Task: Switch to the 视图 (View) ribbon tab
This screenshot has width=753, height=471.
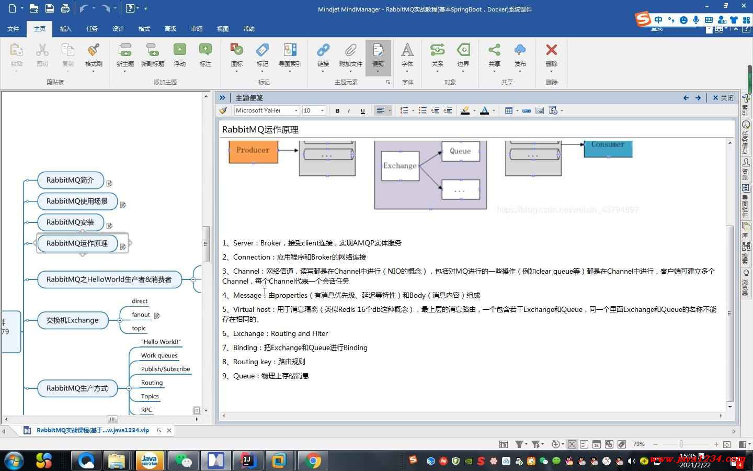Action: click(223, 29)
